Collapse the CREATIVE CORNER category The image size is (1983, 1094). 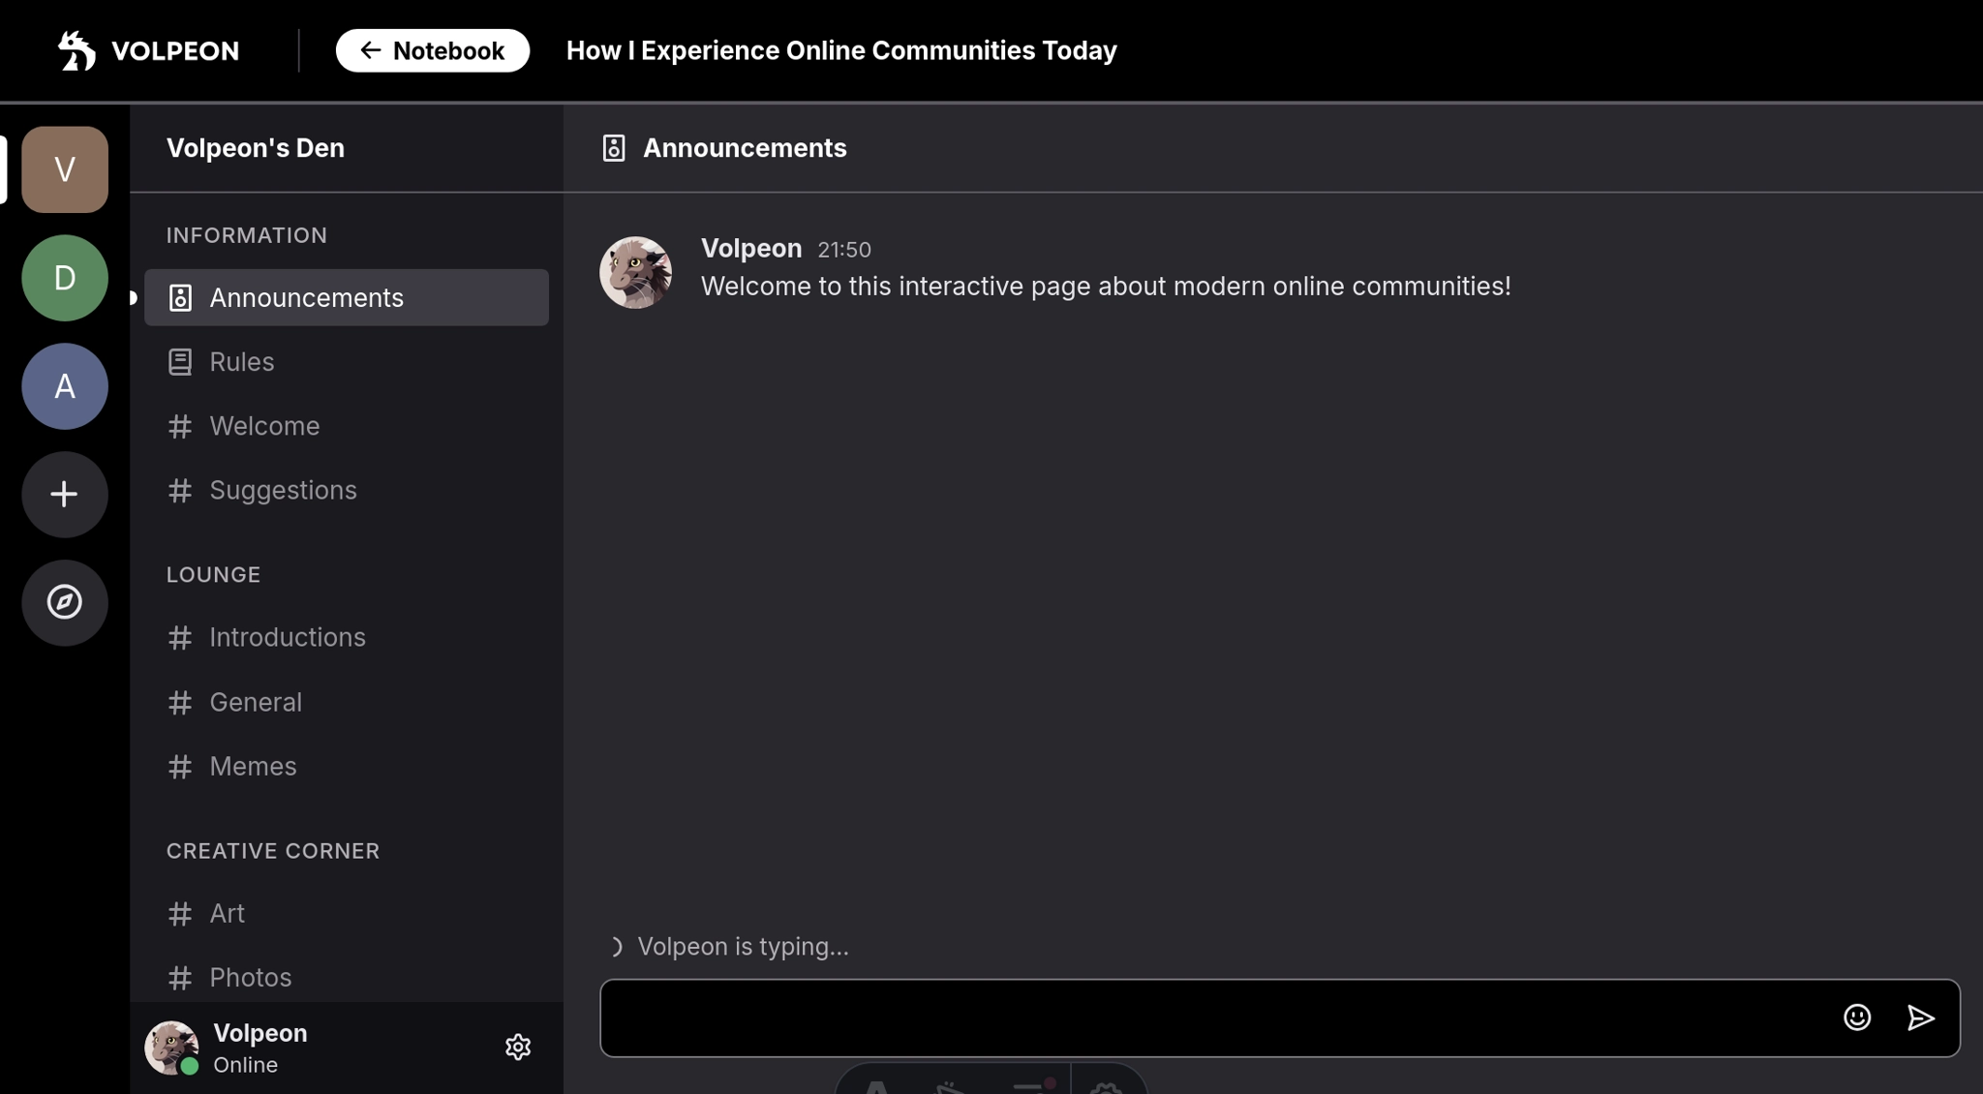click(x=273, y=851)
